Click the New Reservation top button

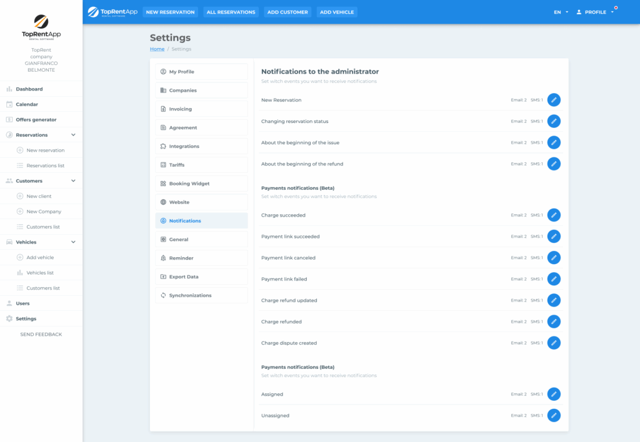pyautogui.click(x=170, y=12)
